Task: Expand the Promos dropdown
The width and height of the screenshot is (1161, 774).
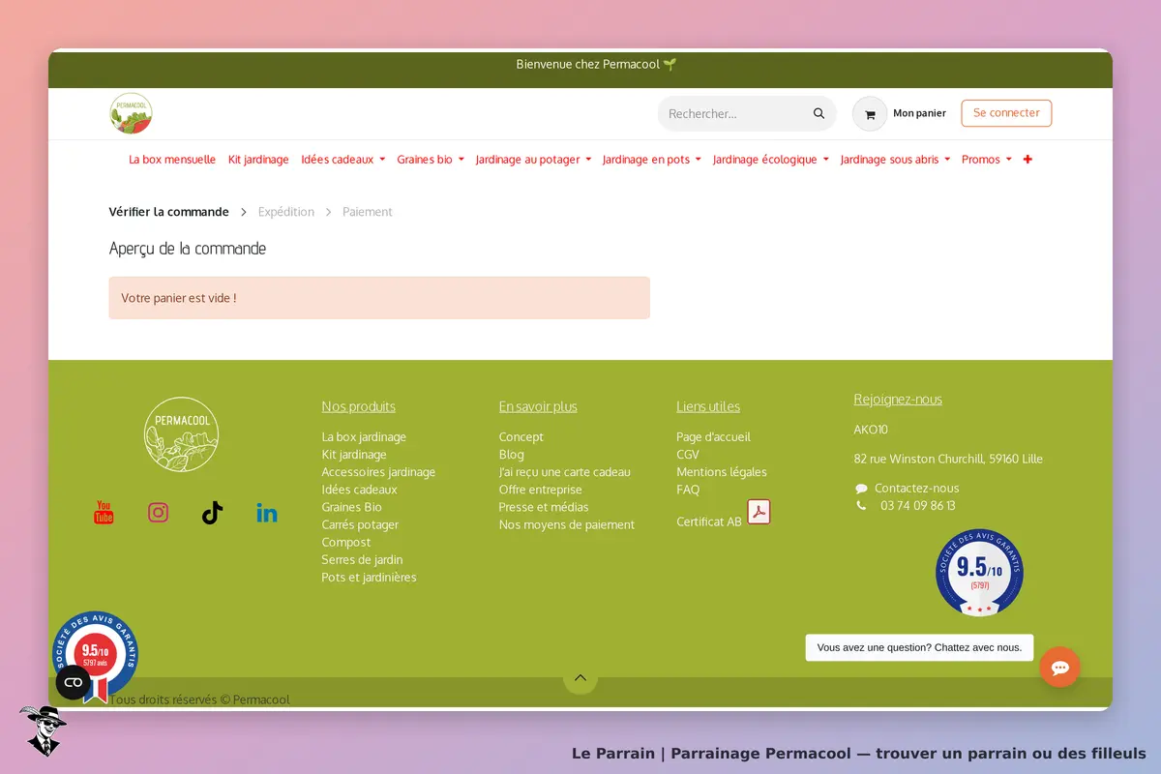Action: coord(987,160)
